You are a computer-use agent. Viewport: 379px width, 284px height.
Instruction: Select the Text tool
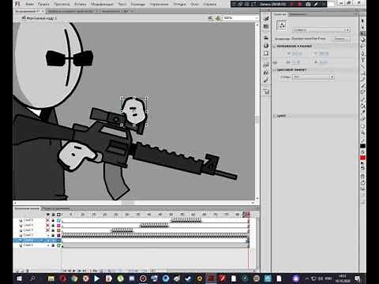(362, 60)
